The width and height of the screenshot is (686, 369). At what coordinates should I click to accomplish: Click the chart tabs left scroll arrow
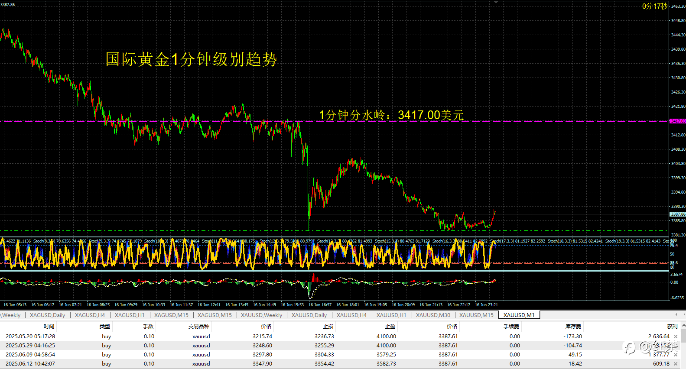[676, 315]
